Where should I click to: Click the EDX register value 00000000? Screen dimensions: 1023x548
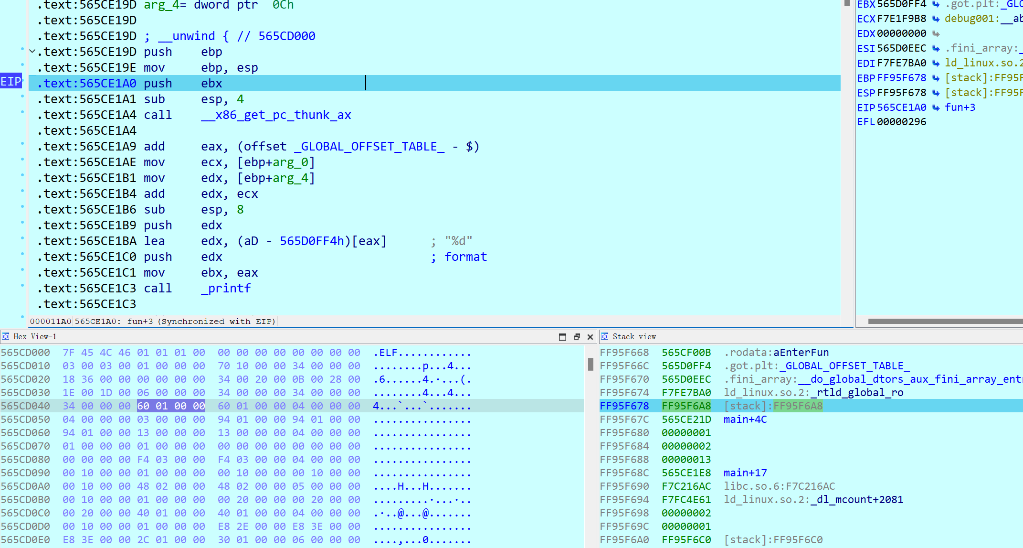click(901, 33)
